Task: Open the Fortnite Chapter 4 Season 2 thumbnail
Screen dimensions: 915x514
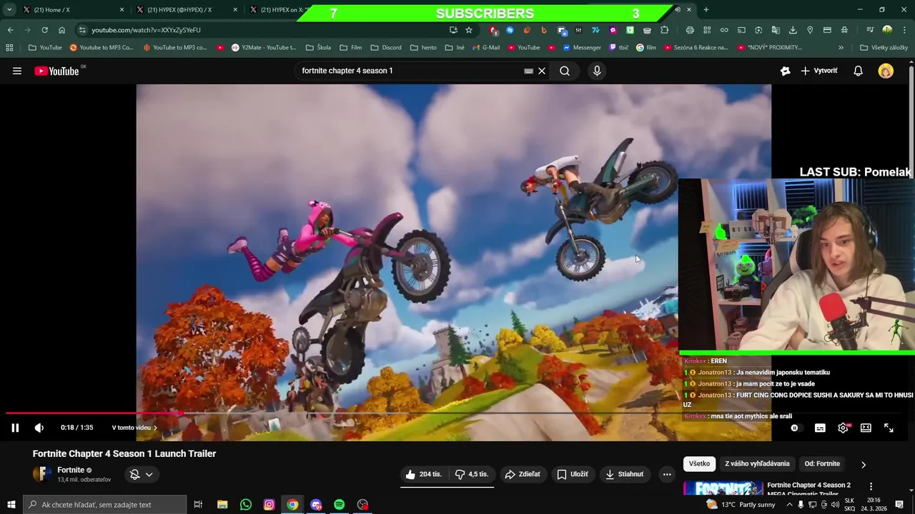Action: (x=723, y=488)
